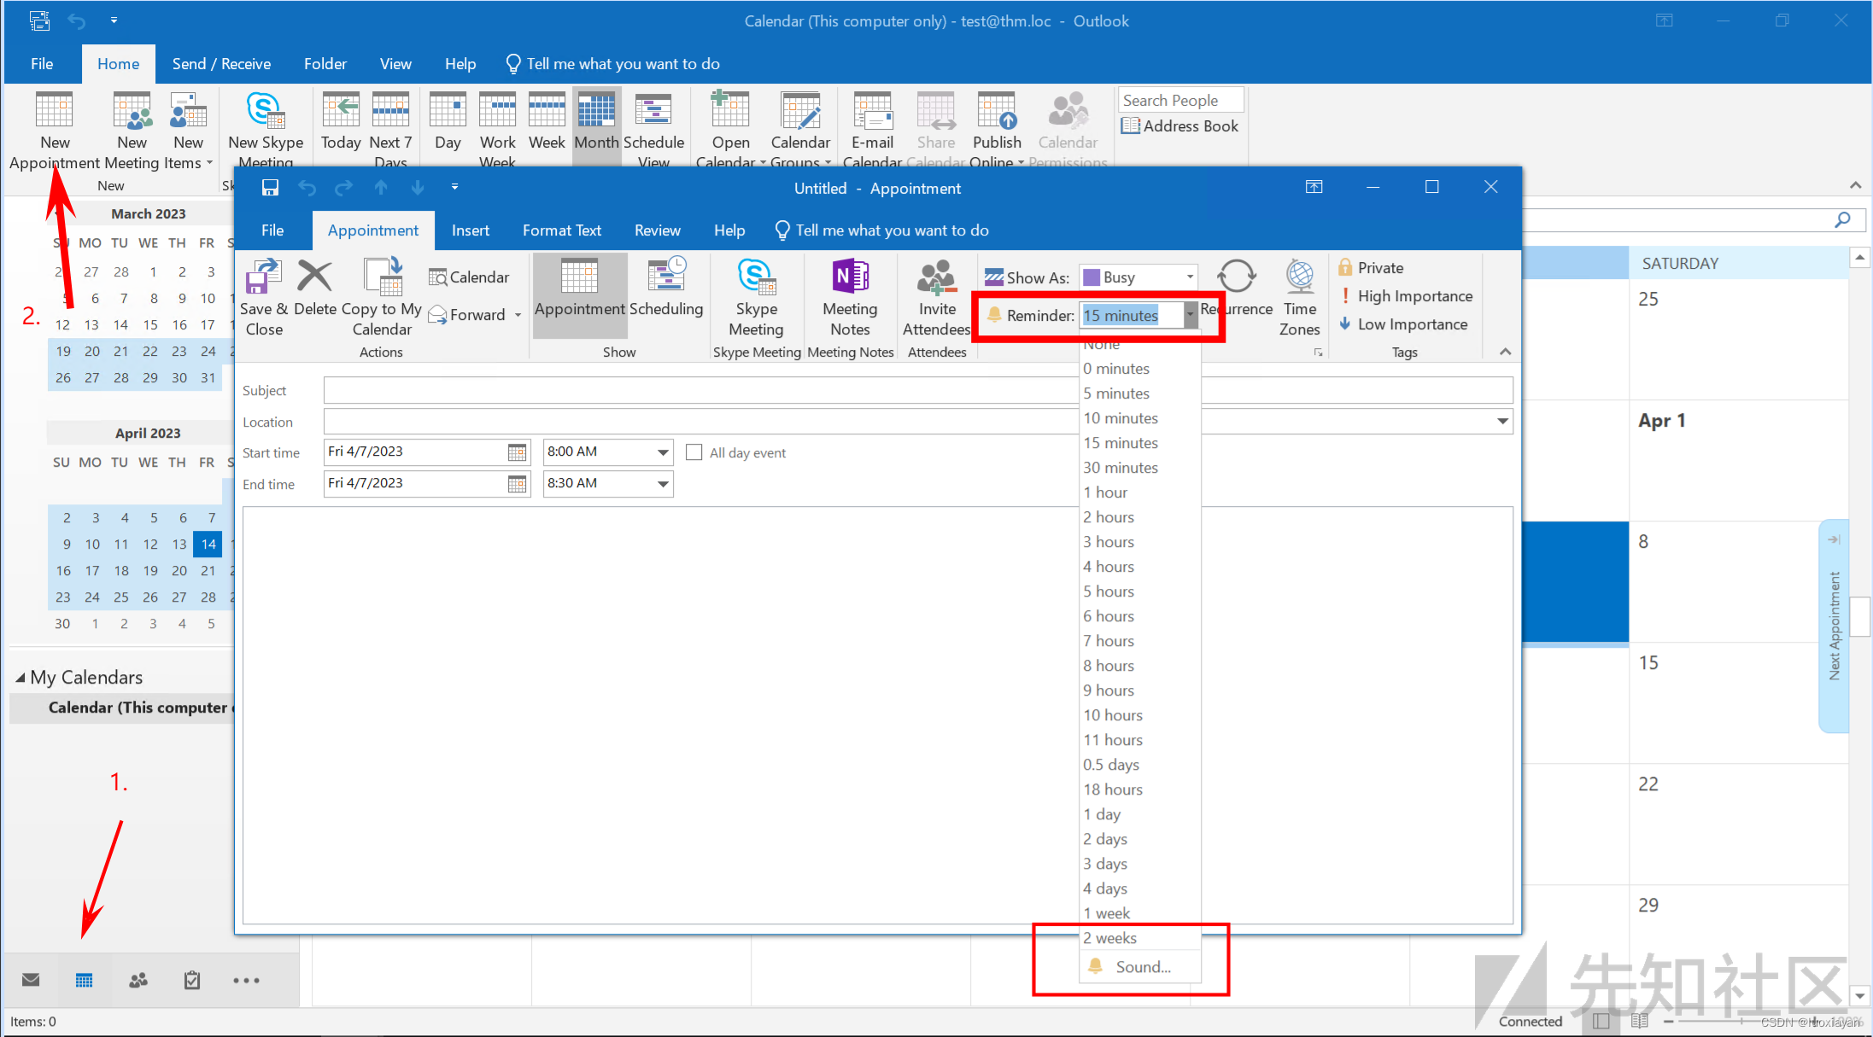Open the start time 8:00 AM dropdown
Screen dimensions: 1873x1037
tap(663, 452)
